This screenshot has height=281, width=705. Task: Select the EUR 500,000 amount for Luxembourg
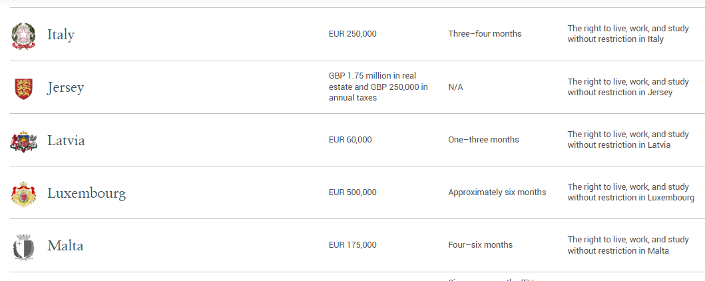coord(353,192)
